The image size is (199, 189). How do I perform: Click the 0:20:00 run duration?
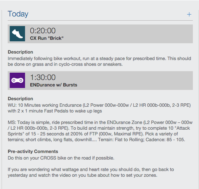43,31
